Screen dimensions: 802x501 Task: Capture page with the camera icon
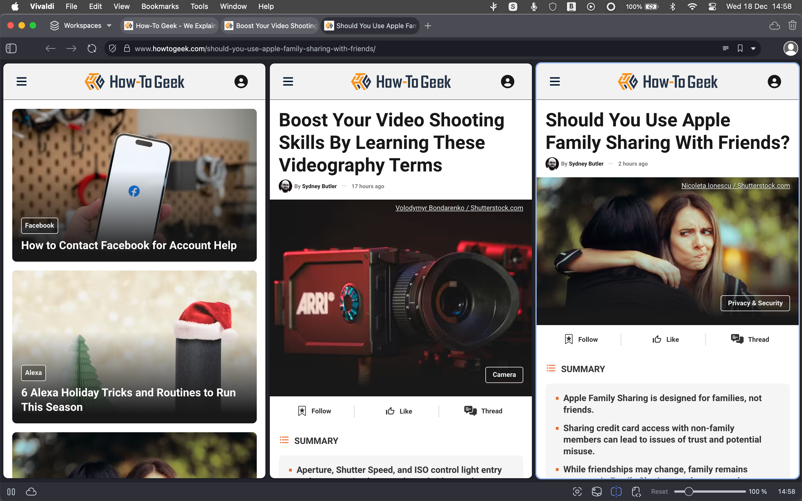pos(577,491)
